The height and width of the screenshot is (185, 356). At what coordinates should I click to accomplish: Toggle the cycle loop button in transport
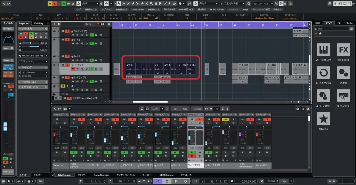tap(157, 181)
